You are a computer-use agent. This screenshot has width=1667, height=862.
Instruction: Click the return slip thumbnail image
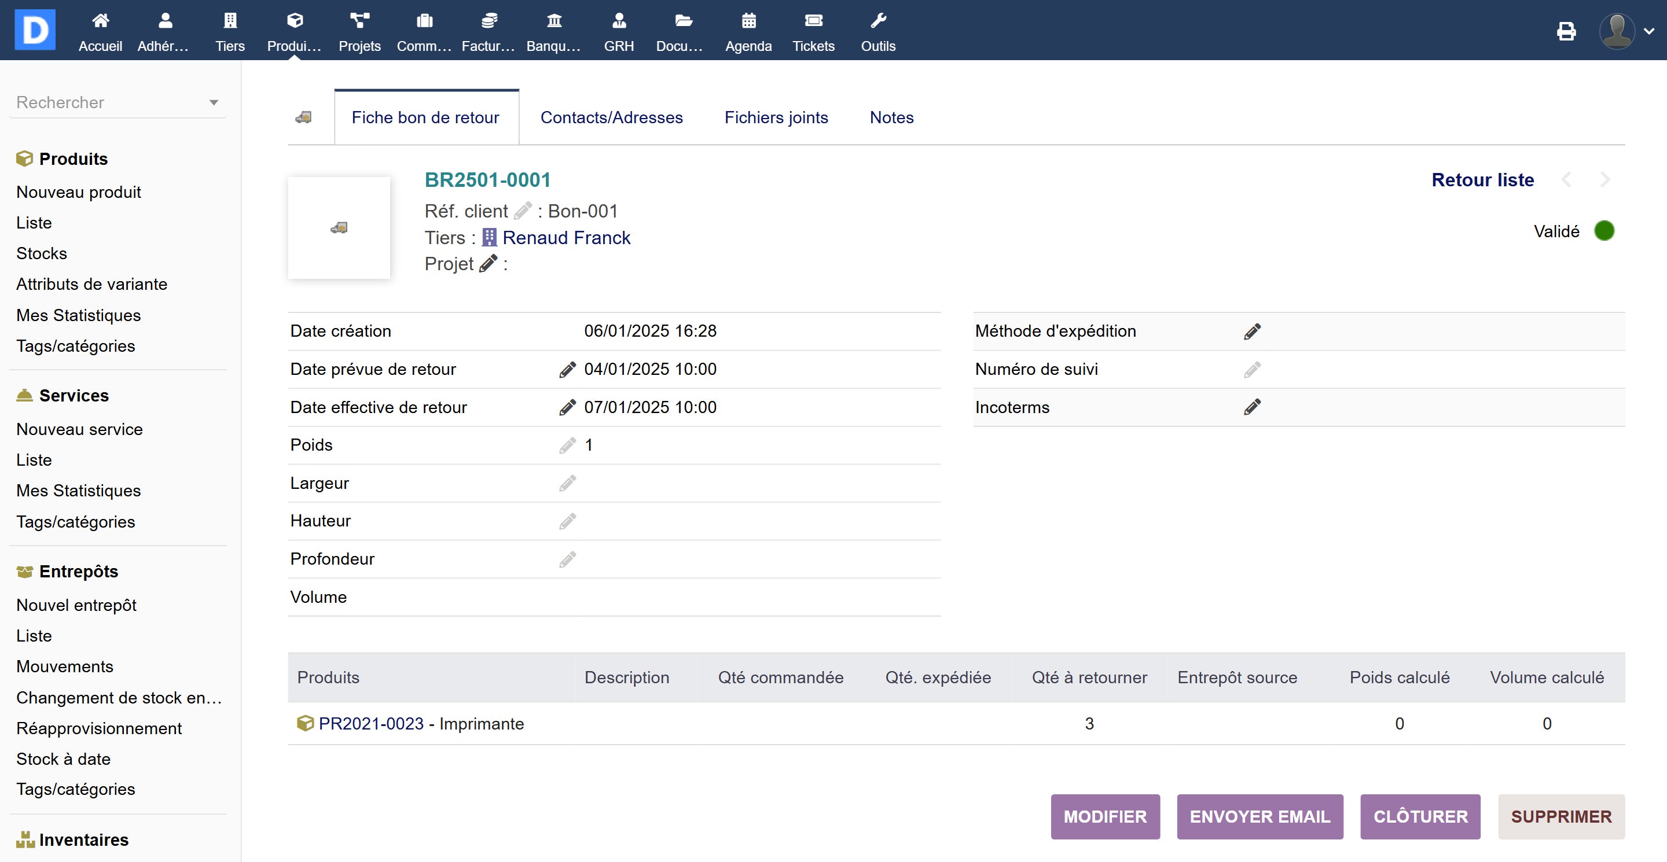[339, 227]
